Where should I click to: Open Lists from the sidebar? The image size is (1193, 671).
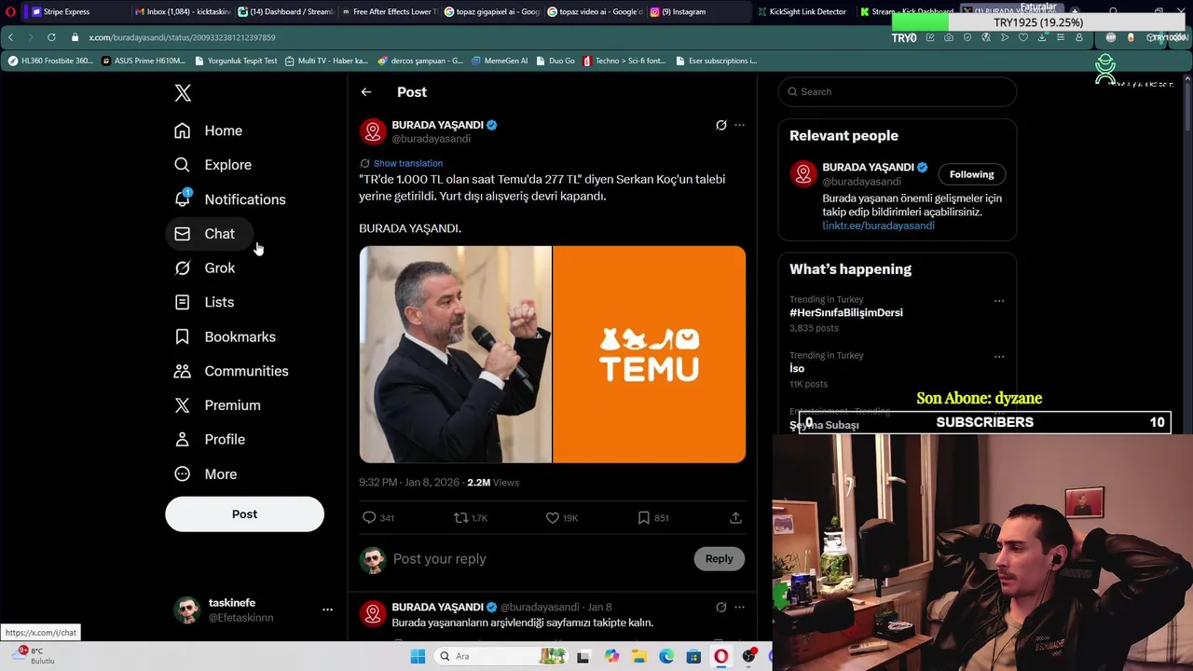[x=205, y=302]
